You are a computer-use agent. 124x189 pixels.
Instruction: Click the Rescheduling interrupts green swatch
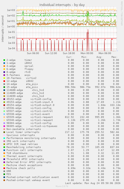click(4, 147)
